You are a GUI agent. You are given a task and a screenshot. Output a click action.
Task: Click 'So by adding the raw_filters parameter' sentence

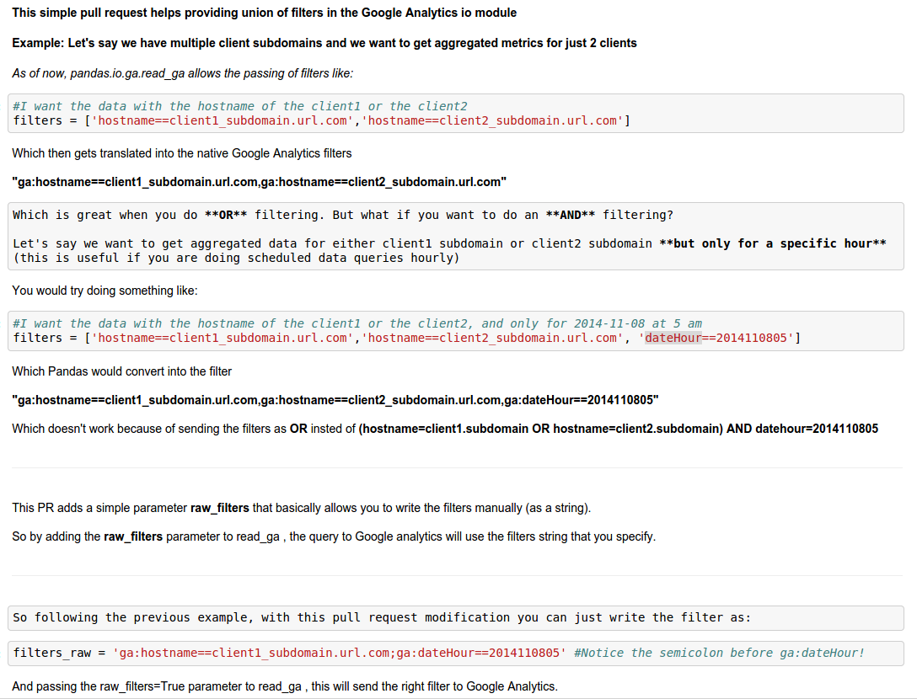334,536
